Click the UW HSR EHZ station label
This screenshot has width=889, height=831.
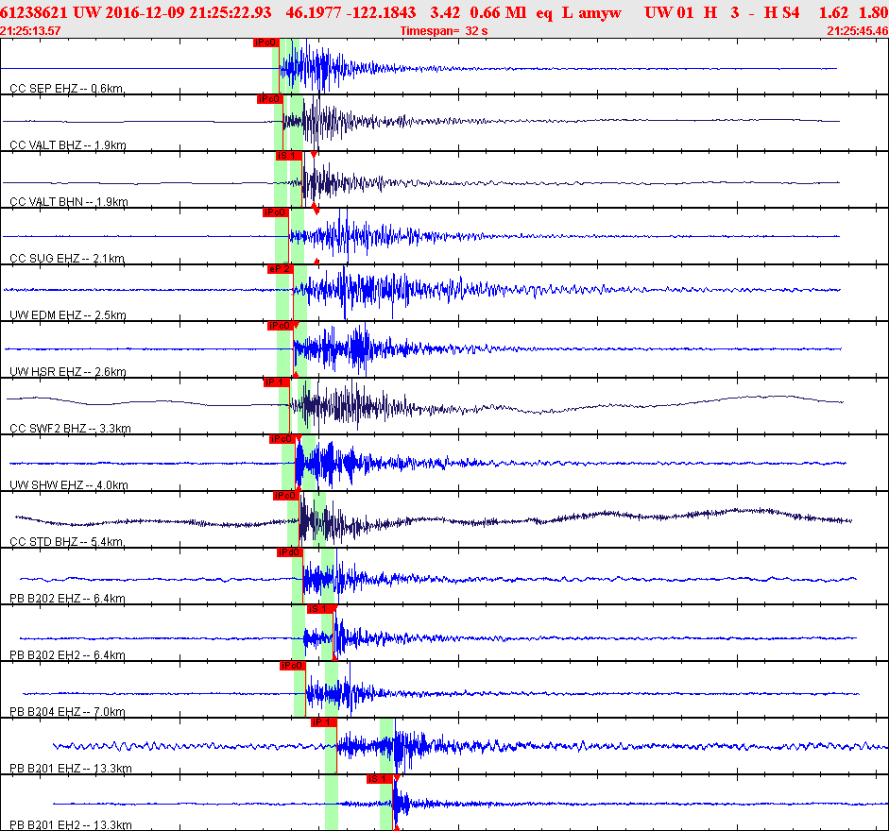point(67,372)
